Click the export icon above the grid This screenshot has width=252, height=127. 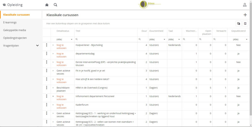point(238,23)
